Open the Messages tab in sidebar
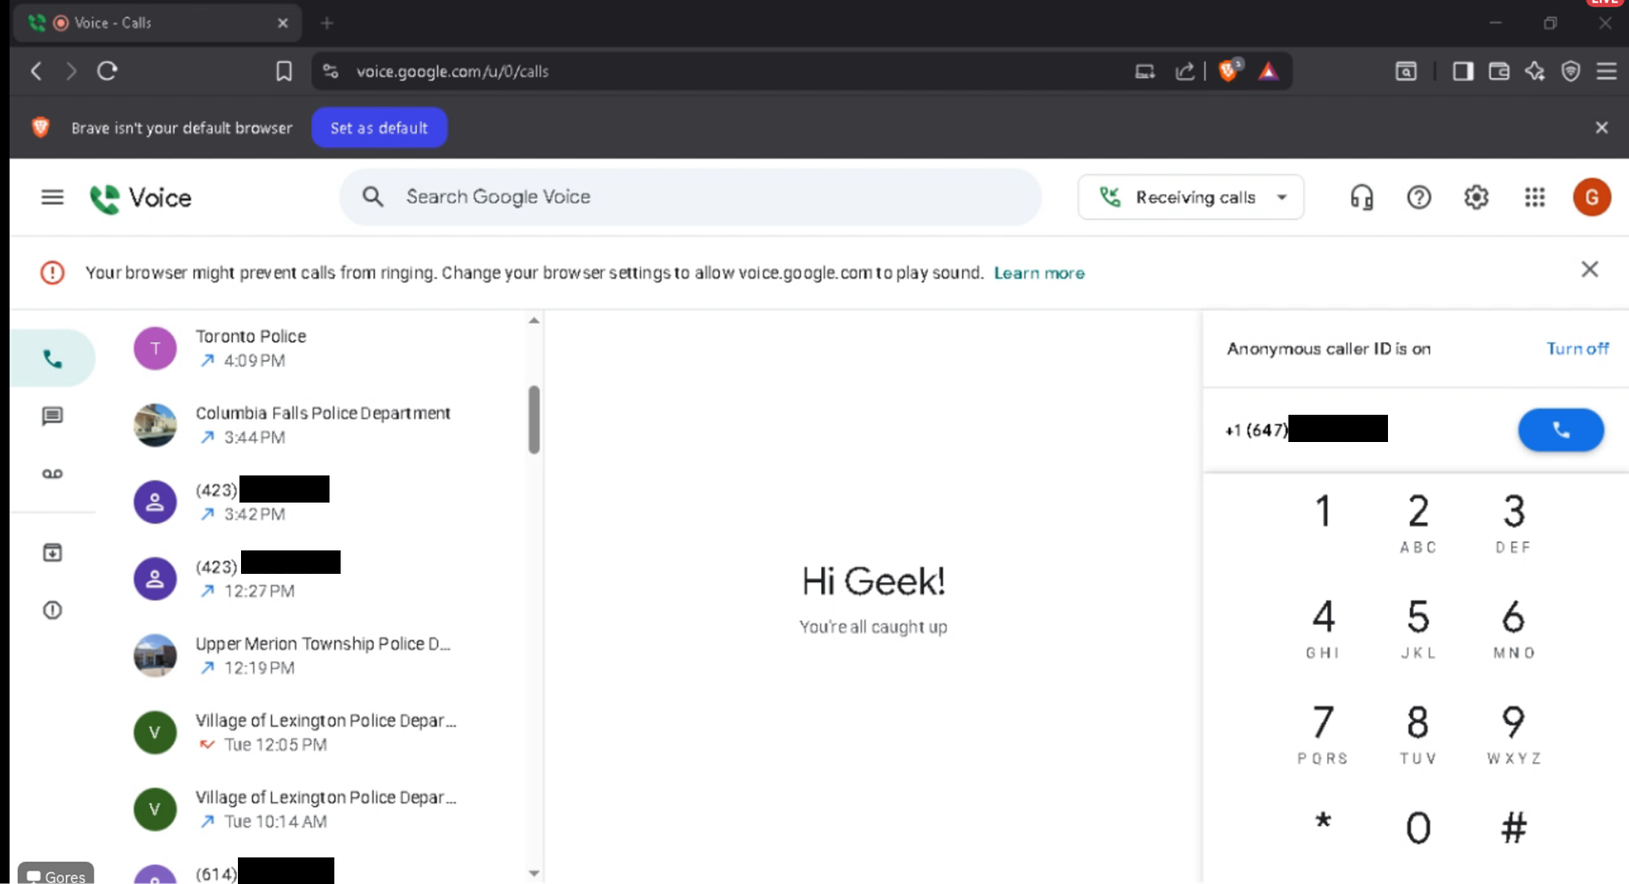The image size is (1629, 884). pos(52,417)
